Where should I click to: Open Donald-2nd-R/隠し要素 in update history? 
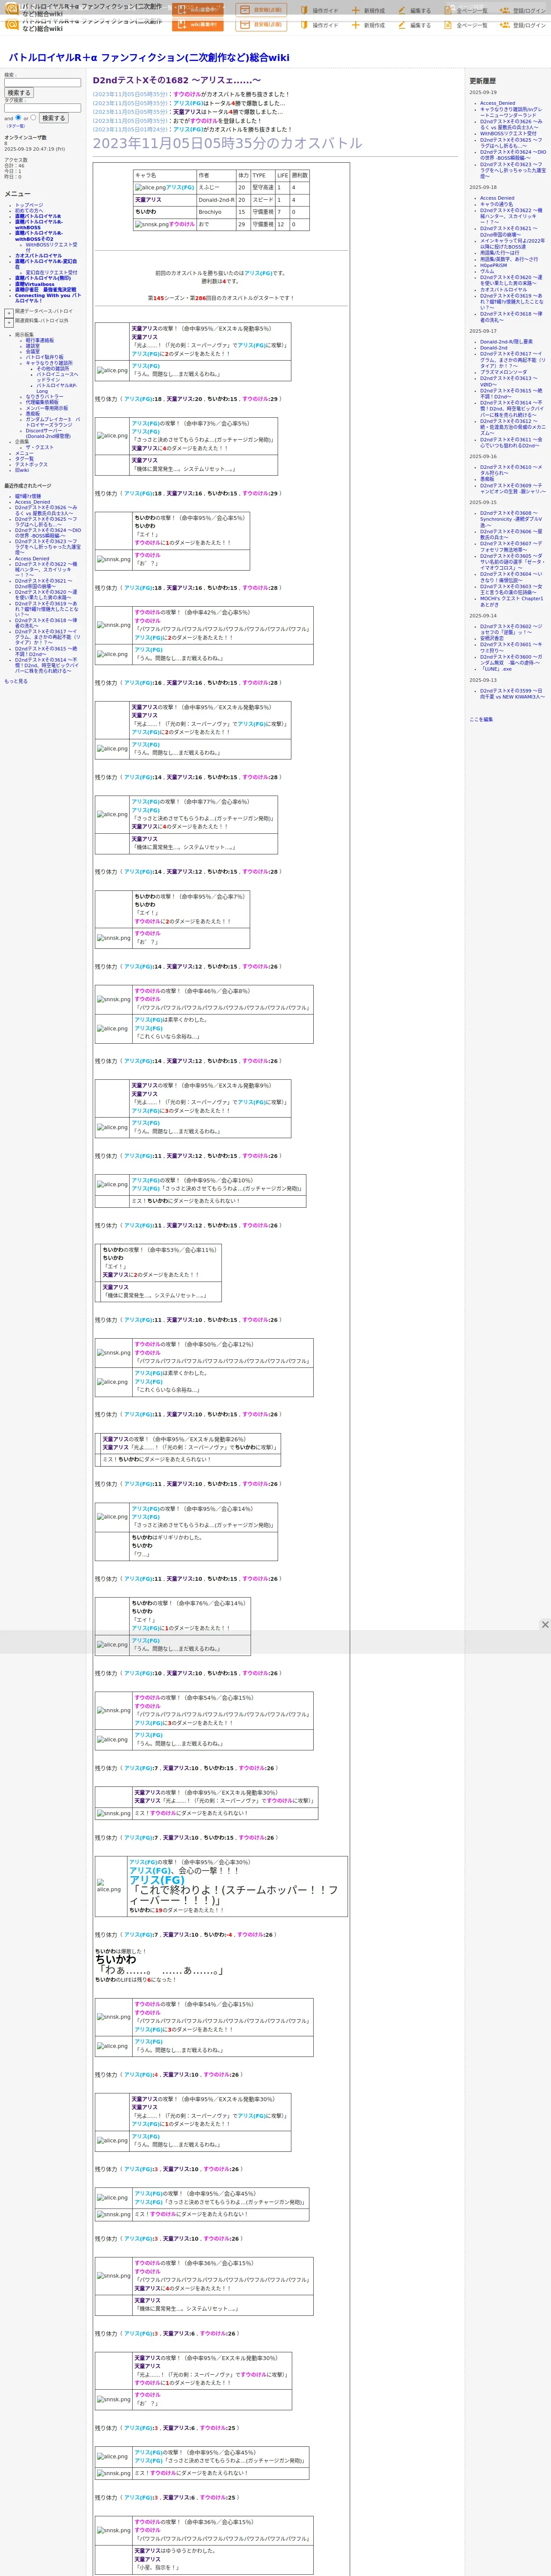[x=506, y=342]
